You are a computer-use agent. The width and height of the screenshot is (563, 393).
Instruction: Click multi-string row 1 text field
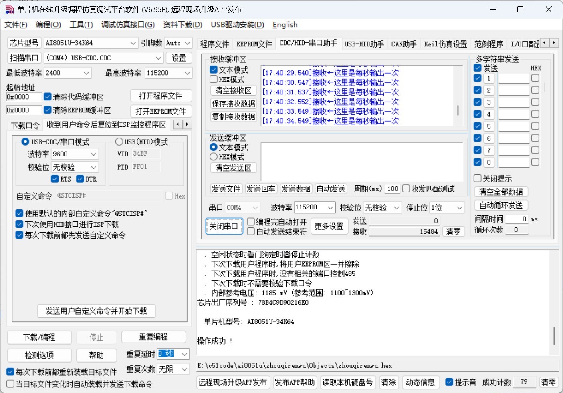(514, 78)
